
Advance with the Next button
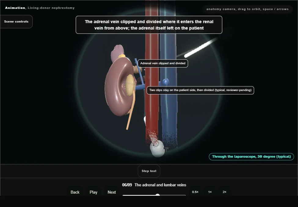(112, 192)
